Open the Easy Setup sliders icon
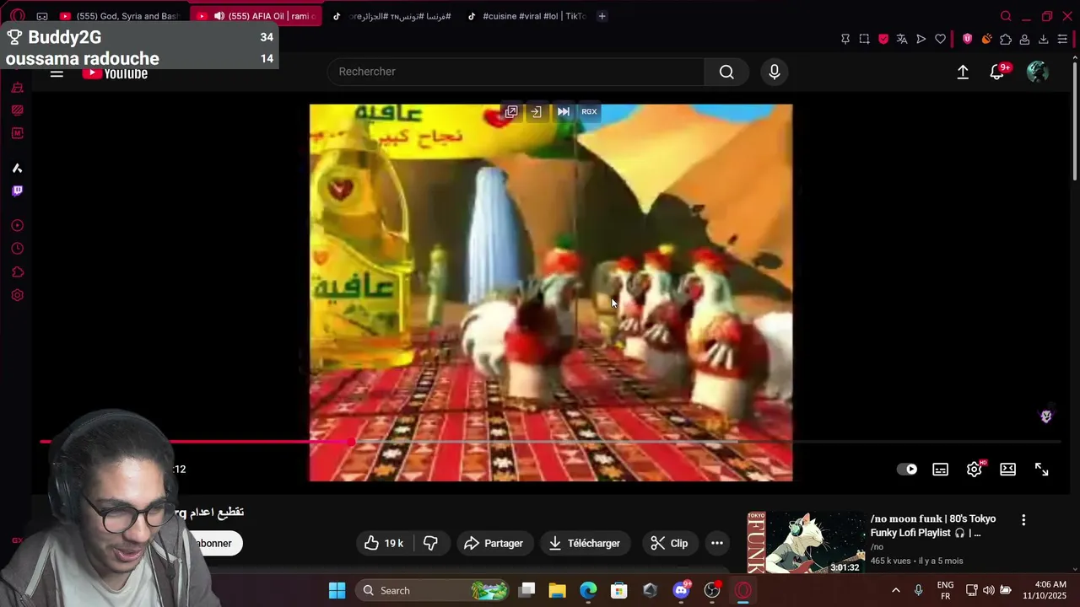Screen dimensions: 1080x607 1062,39
